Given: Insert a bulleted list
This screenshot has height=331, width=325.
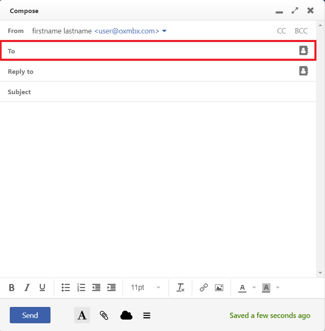Looking at the screenshot, I should pyautogui.click(x=66, y=288).
